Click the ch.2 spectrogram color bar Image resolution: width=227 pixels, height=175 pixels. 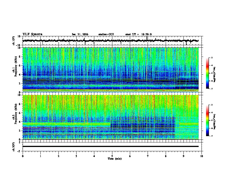click(x=208, y=120)
